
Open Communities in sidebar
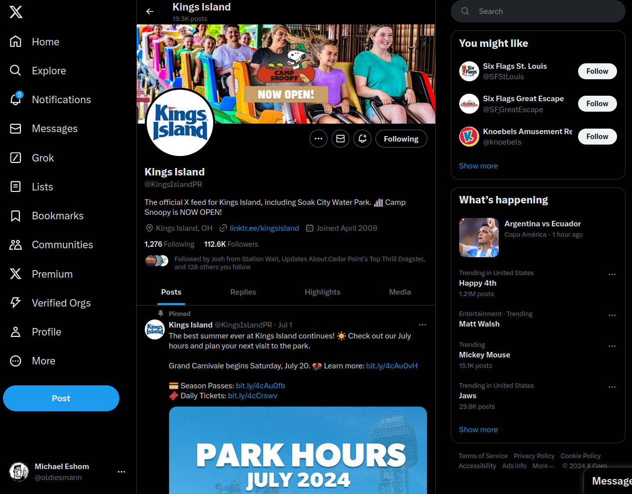pyautogui.click(x=51, y=245)
